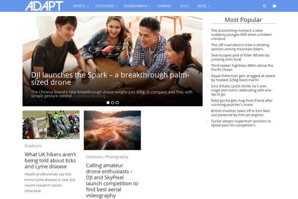Expand the Outdoors menu dropdown
The width and height of the screenshot is (298, 199).
click(106, 6)
